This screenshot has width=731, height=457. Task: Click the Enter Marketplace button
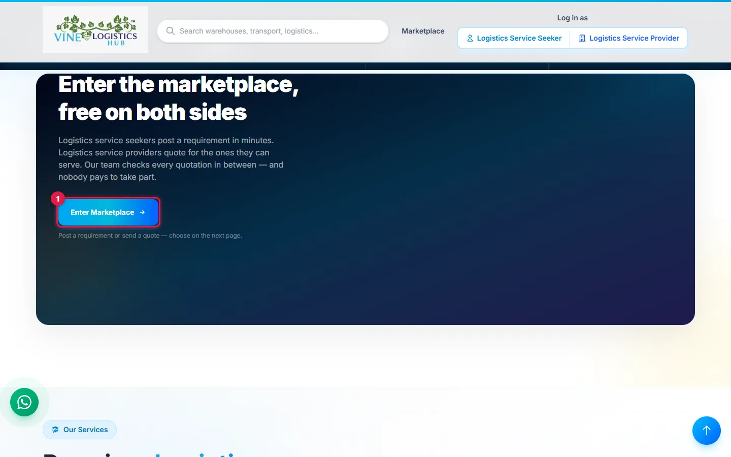click(108, 212)
